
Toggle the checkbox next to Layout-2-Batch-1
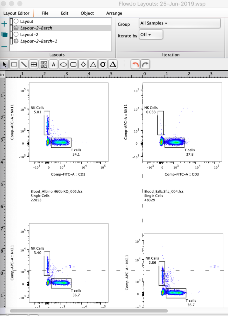11,41
